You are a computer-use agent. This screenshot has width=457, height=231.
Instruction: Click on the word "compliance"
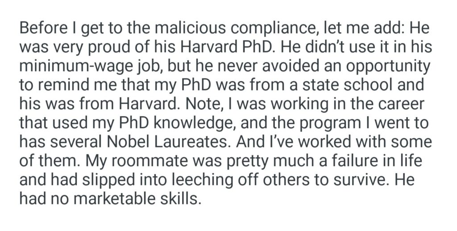256,28
